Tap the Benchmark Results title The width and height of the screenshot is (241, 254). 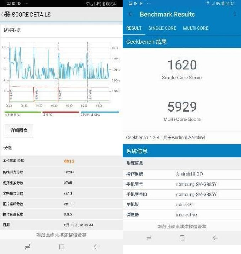tap(167, 14)
